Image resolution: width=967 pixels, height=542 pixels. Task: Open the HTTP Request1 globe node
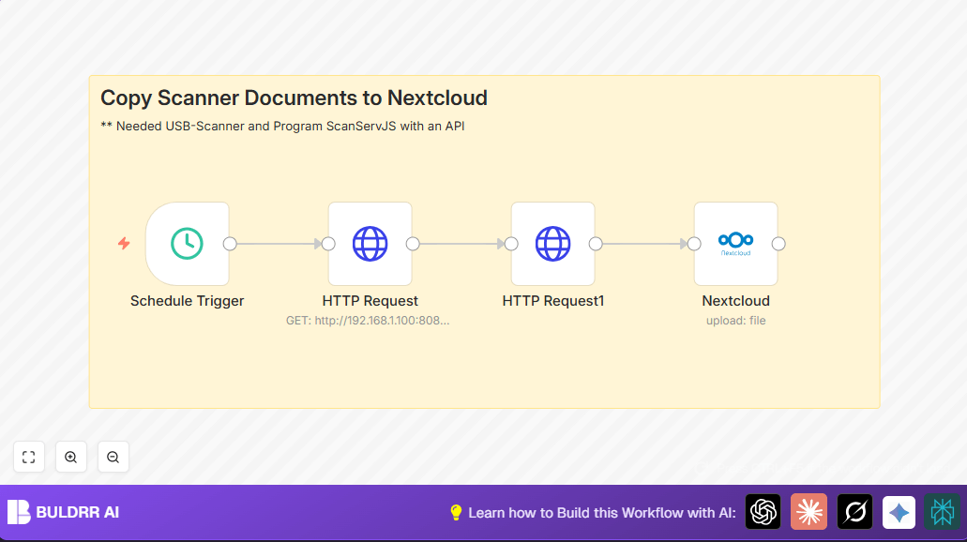[553, 244]
